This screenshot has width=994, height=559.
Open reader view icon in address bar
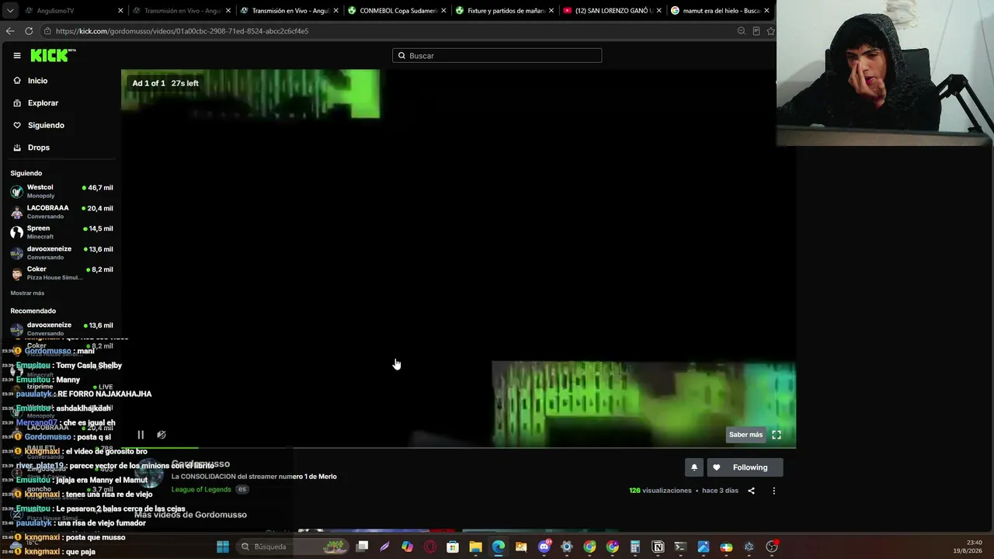click(x=756, y=31)
